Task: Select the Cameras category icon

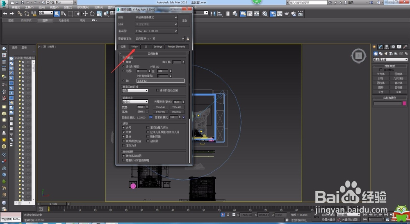Action: [391, 53]
